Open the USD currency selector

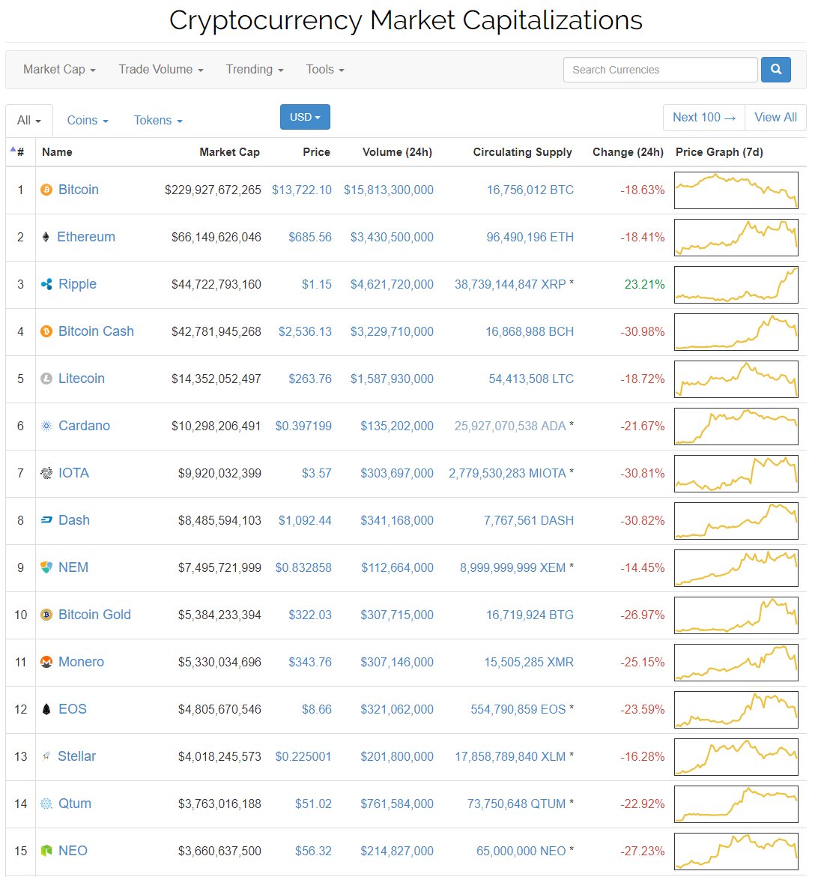click(305, 117)
